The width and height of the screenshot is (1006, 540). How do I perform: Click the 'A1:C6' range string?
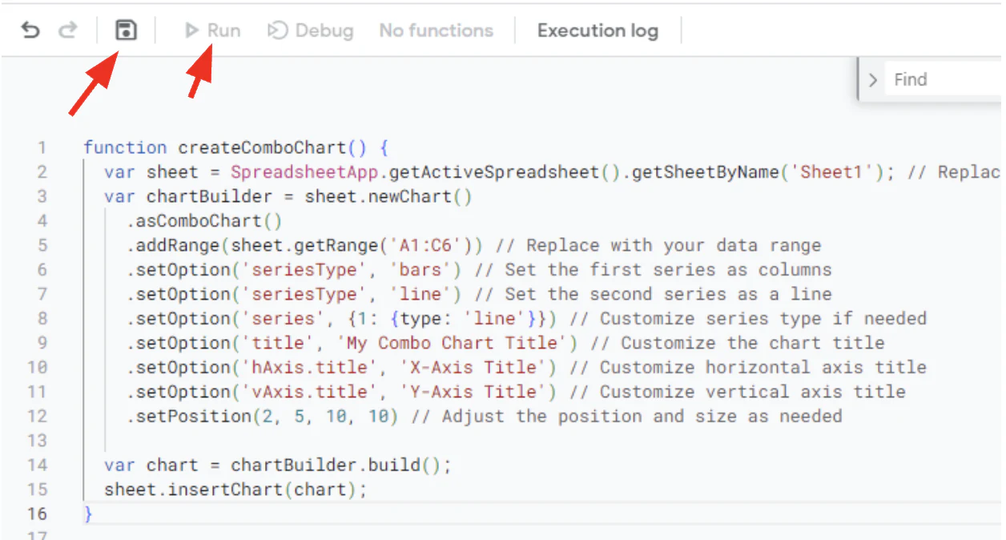pos(432,245)
